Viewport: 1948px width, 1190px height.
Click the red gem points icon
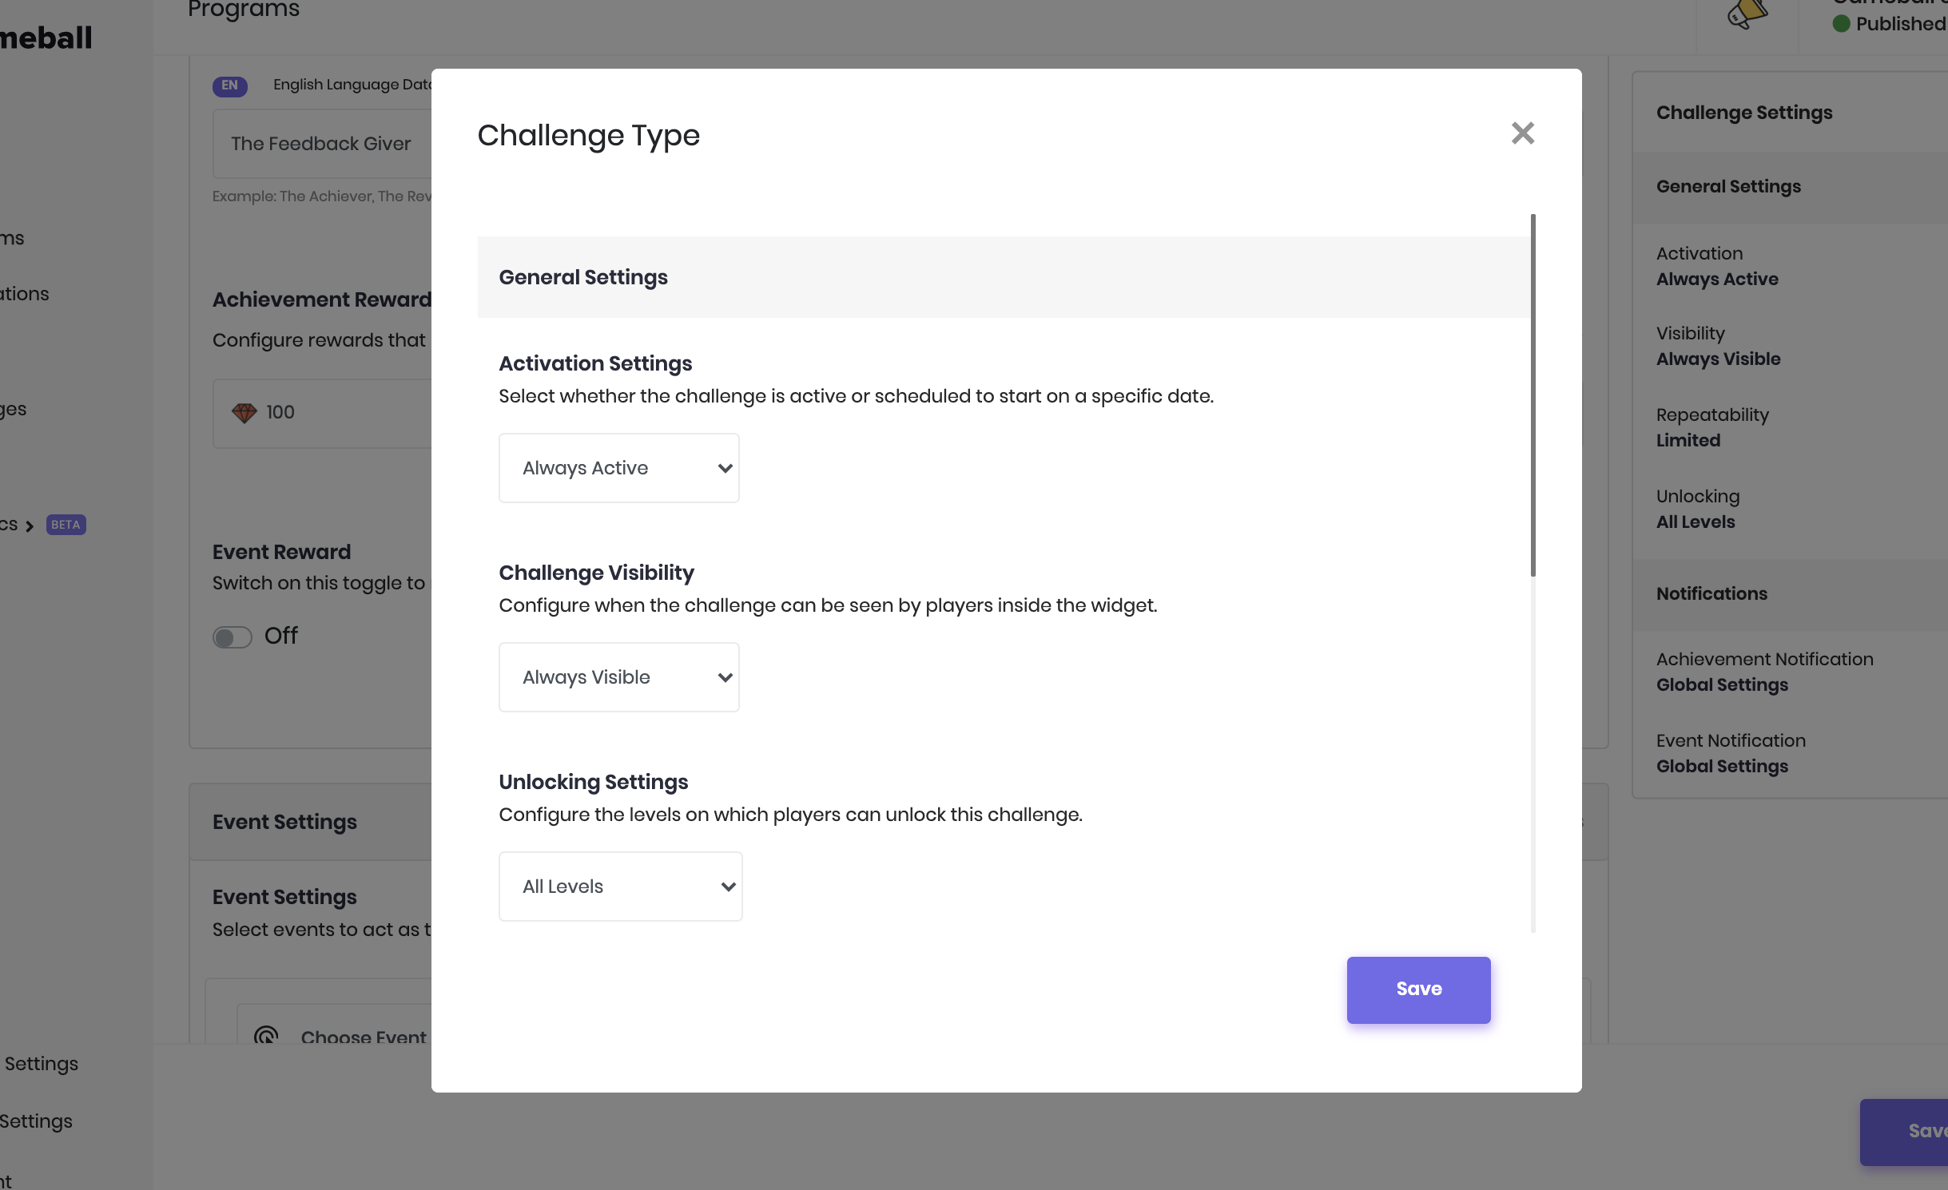click(x=244, y=413)
